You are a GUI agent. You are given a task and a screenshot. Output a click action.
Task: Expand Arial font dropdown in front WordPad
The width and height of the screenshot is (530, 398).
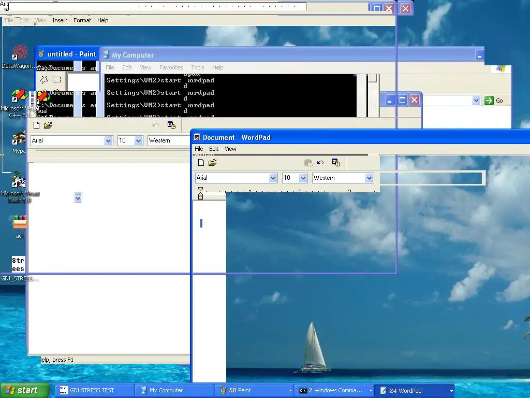click(273, 178)
